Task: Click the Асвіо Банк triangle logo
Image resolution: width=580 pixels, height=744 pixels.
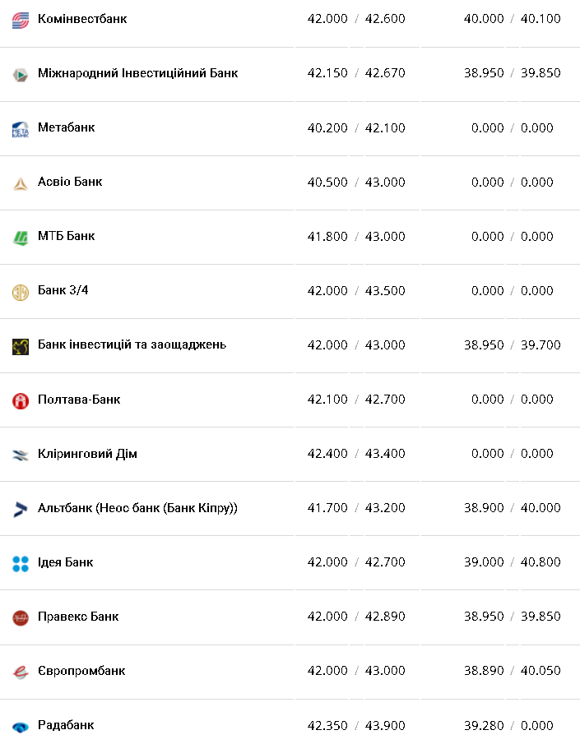Action: click(21, 183)
